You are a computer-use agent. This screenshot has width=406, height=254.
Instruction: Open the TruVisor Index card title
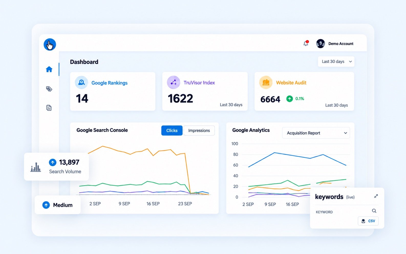(x=199, y=83)
